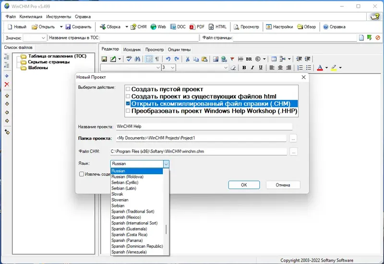Toggle the paragraph marks icon

(157, 59)
